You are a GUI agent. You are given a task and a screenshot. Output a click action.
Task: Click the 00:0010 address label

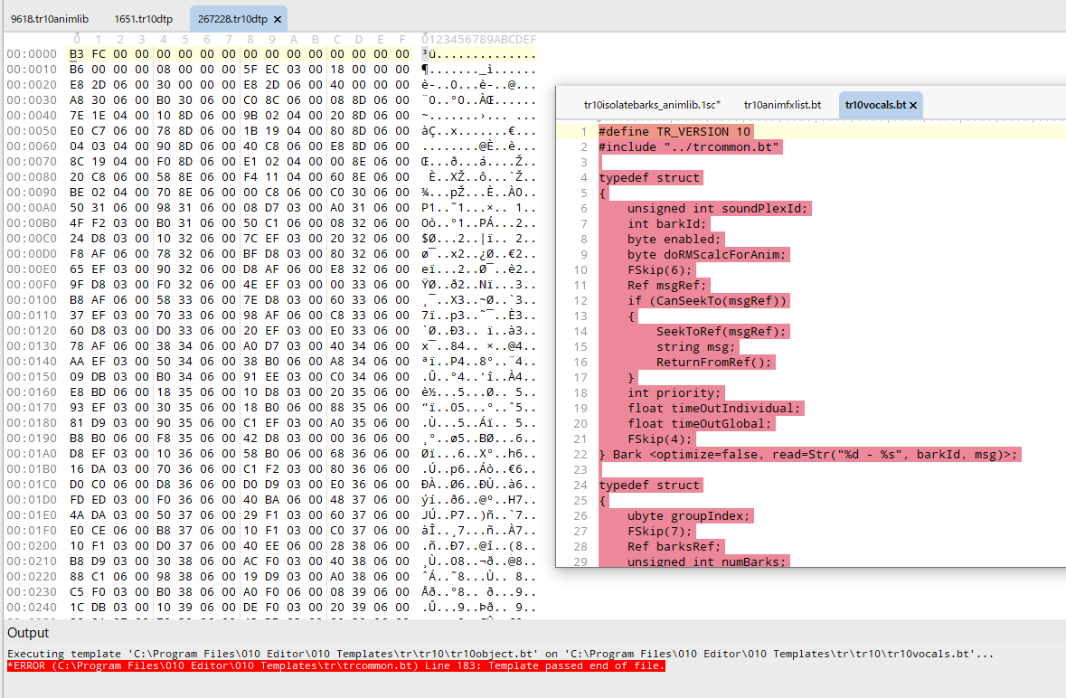32,70
